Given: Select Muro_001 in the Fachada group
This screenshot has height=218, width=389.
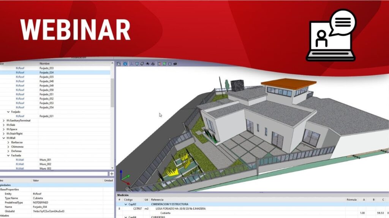Looking at the screenshot, I should click(45, 160).
